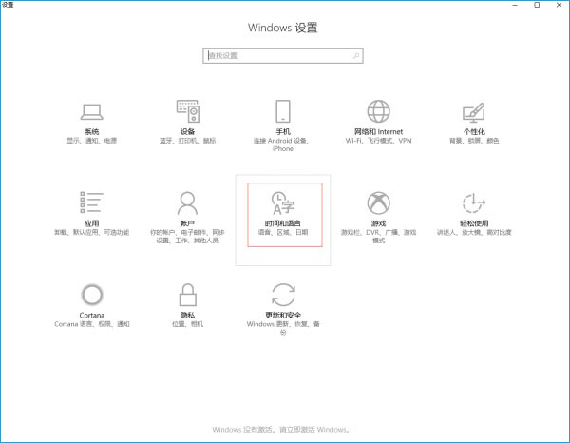570x443 pixels.
Task: Open the 手机 (Phone) icon
Action: [x=283, y=111]
